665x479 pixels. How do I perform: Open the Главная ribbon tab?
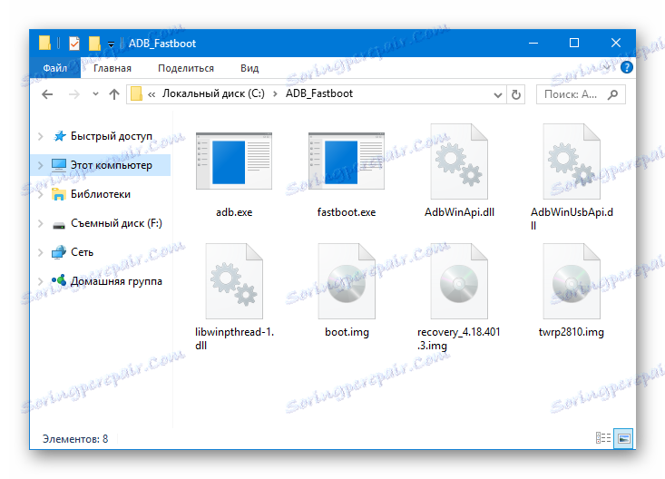coord(112,68)
